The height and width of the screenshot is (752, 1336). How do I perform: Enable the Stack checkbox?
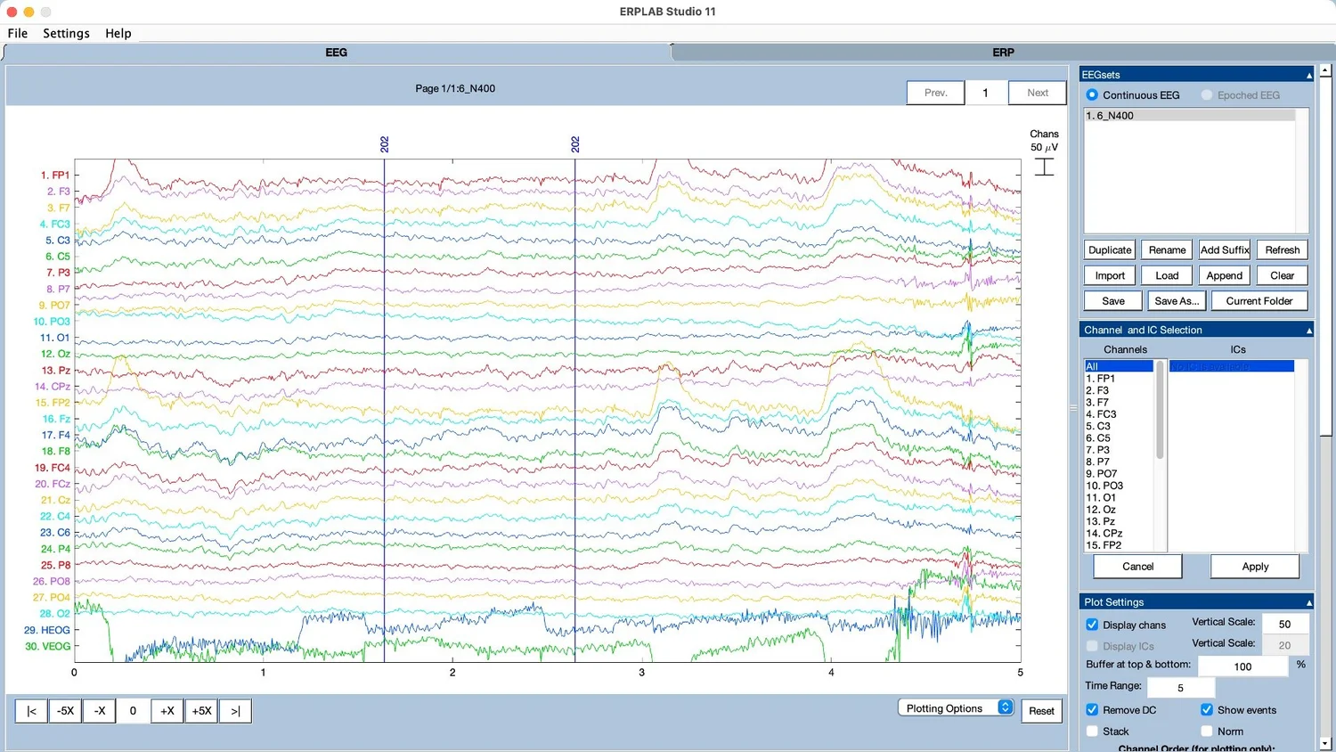coord(1092,732)
